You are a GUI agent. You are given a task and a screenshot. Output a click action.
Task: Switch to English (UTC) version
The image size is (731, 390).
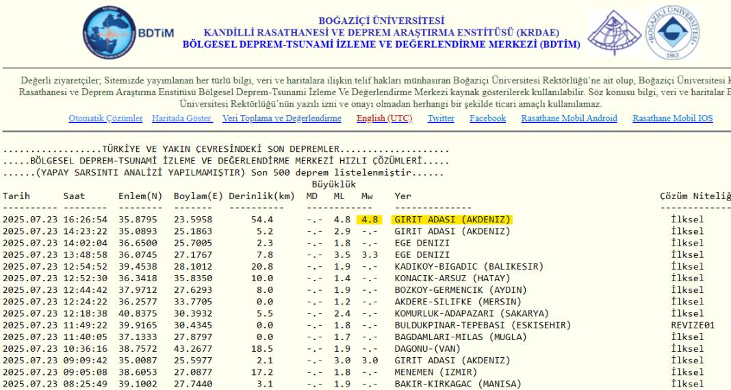[385, 118]
